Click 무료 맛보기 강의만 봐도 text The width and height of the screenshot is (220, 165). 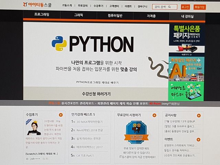coord(136,148)
